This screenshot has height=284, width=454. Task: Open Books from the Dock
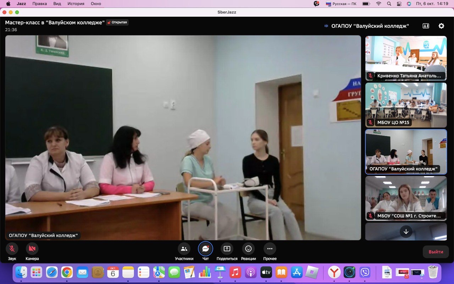click(x=281, y=272)
